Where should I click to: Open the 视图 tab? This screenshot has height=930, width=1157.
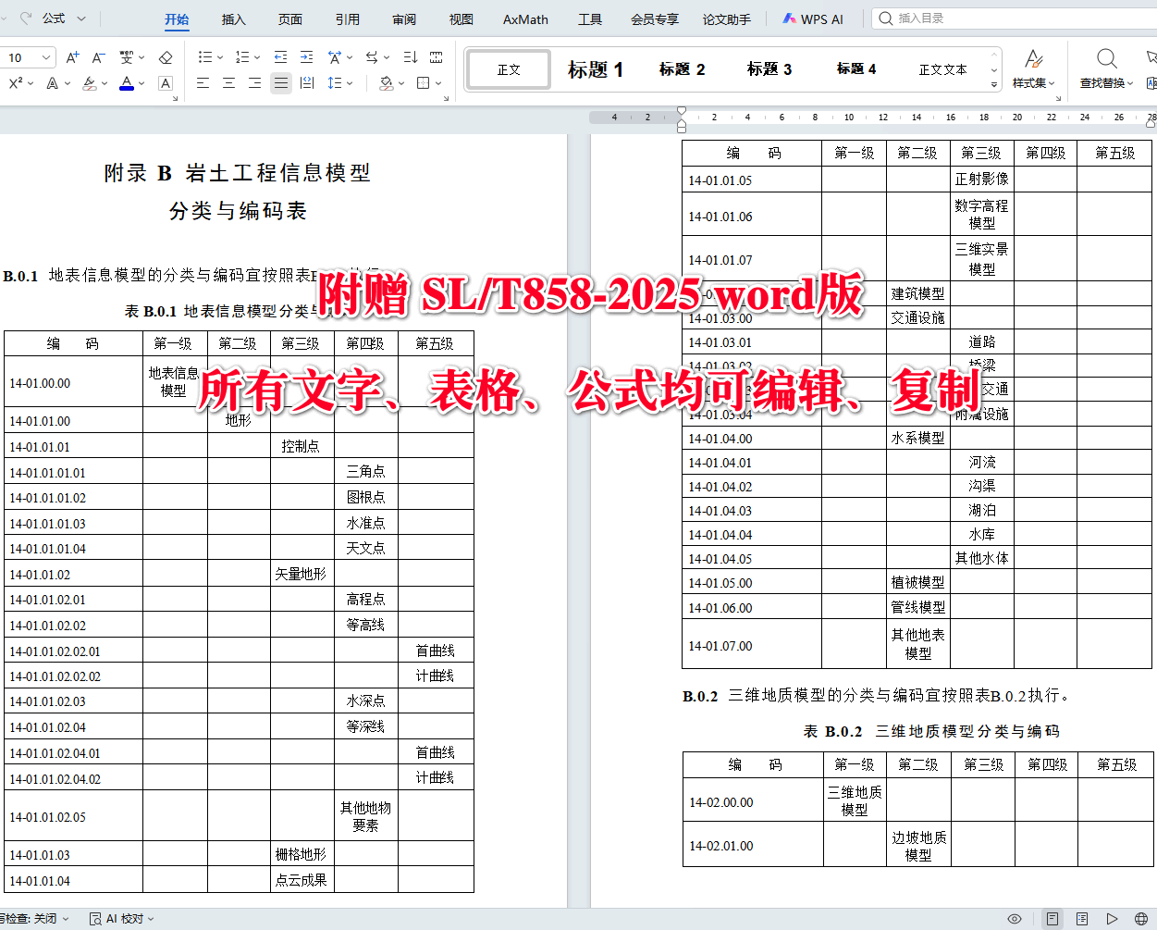[x=461, y=19]
